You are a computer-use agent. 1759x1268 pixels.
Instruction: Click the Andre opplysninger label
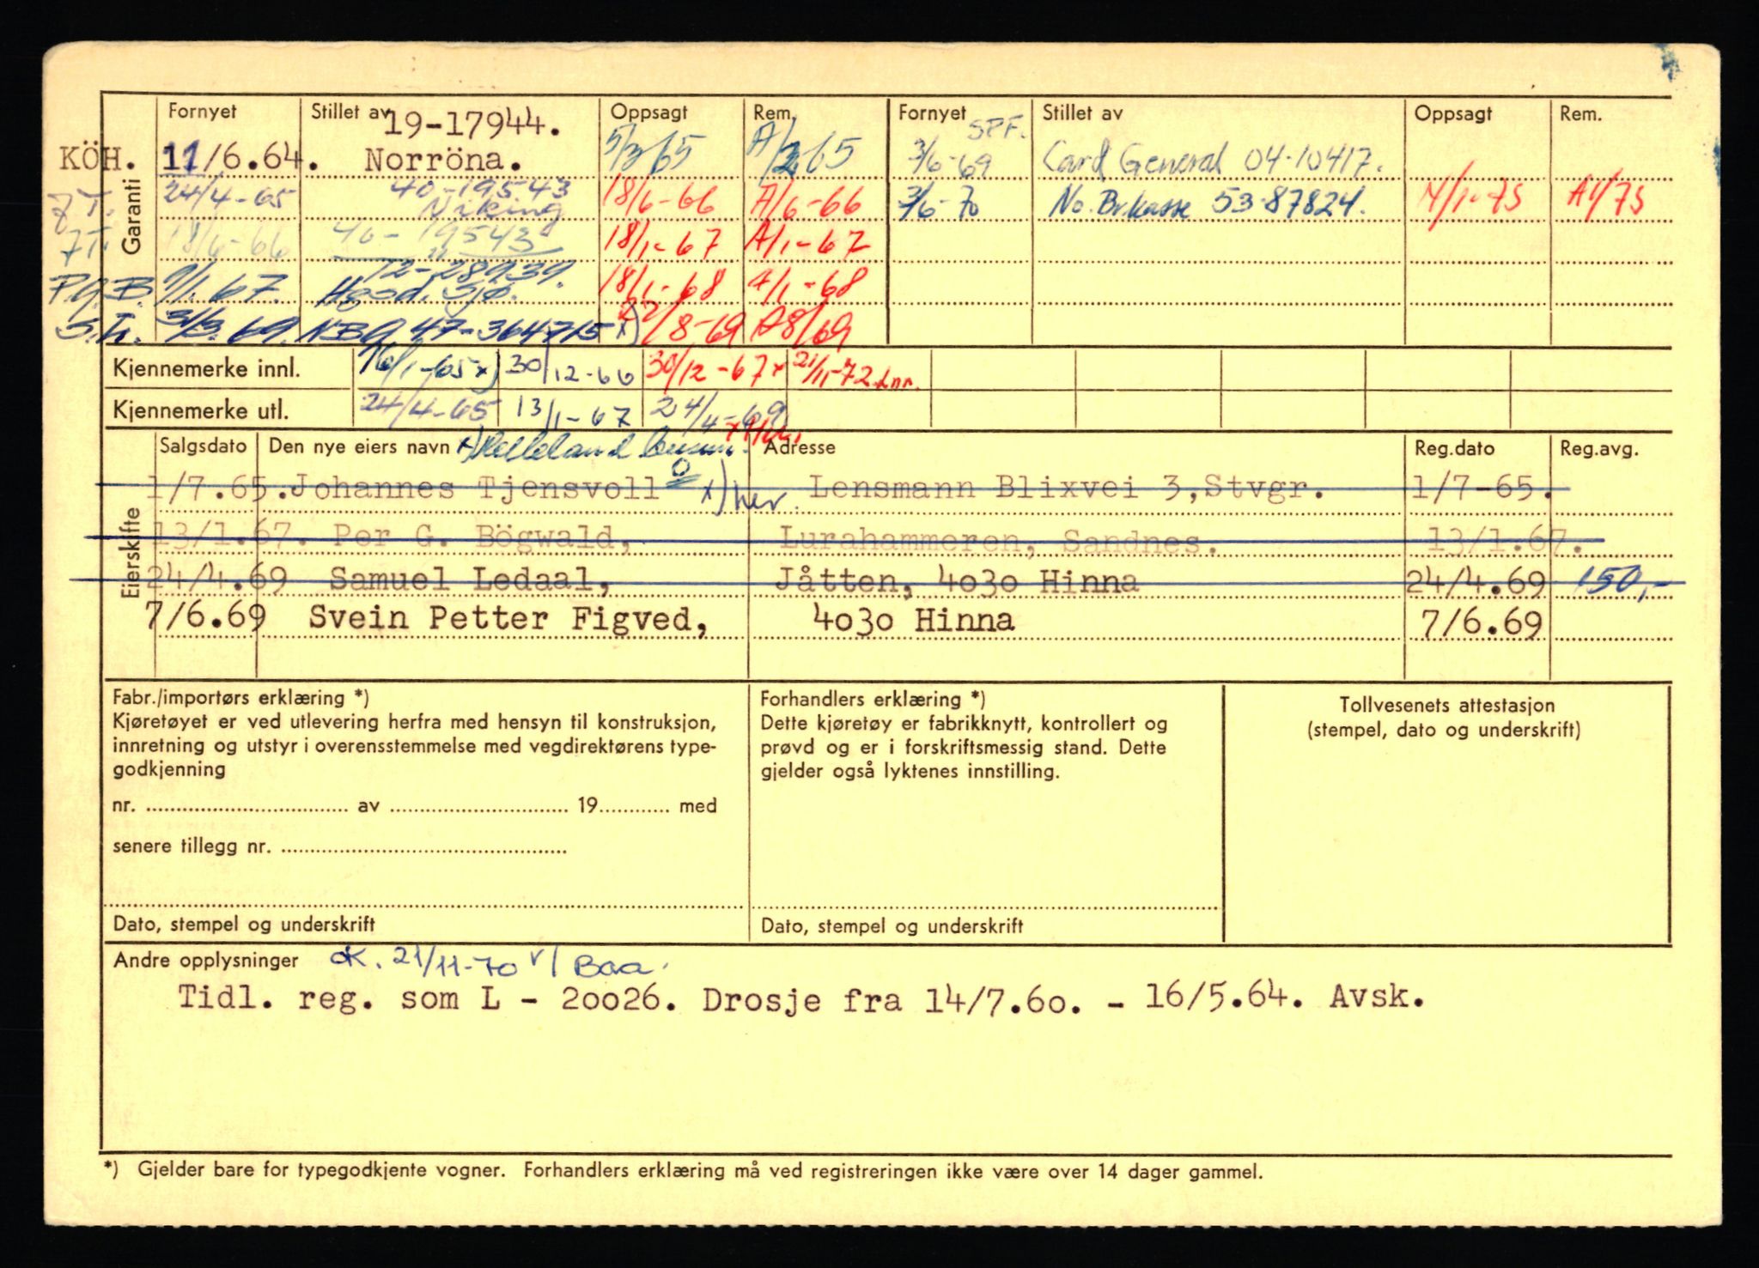pyautogui.click(x=206, y=961)
